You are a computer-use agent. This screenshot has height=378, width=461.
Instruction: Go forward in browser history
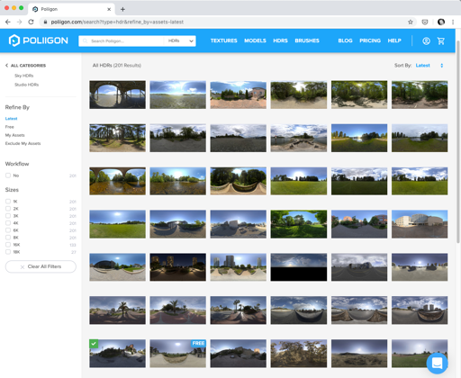(x=19, y=22)
